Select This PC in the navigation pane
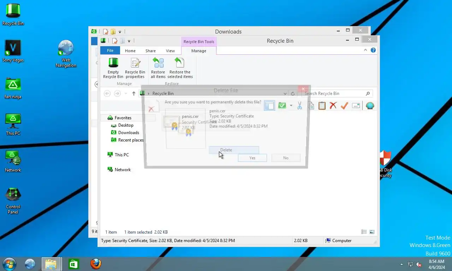This screenshot has height=271, width=452. click(121, 155)
